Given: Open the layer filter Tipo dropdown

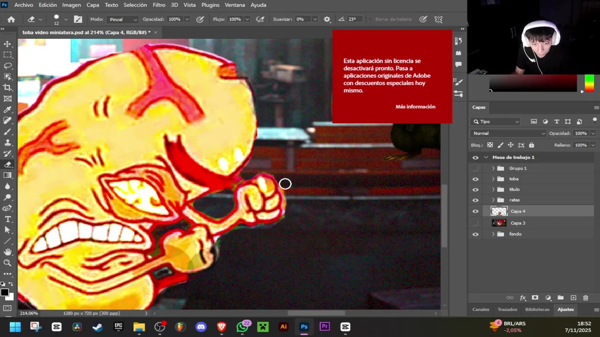Looking at the screenshot, I should pyautogui.click(x=496, y=122).
